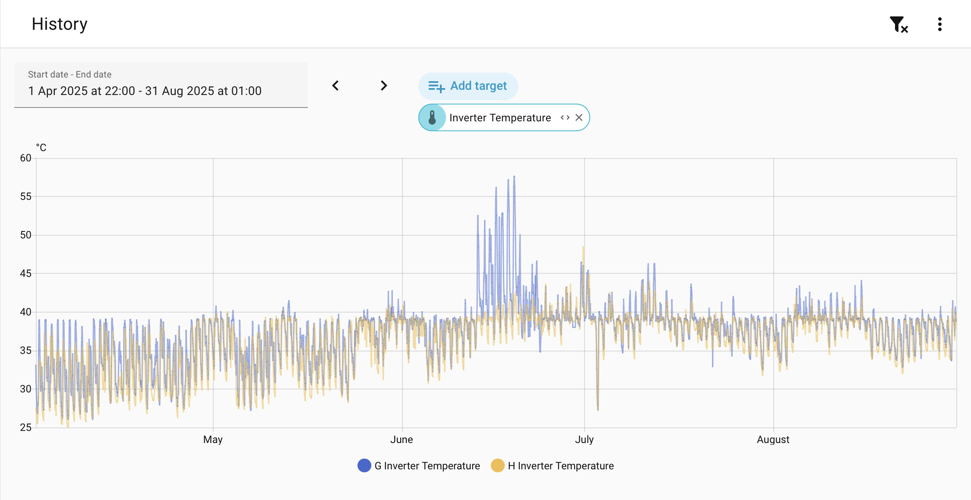This screenshot has height=500, width=971.
Task: Click the July label on the time axis
Action: tap(584, 440)
